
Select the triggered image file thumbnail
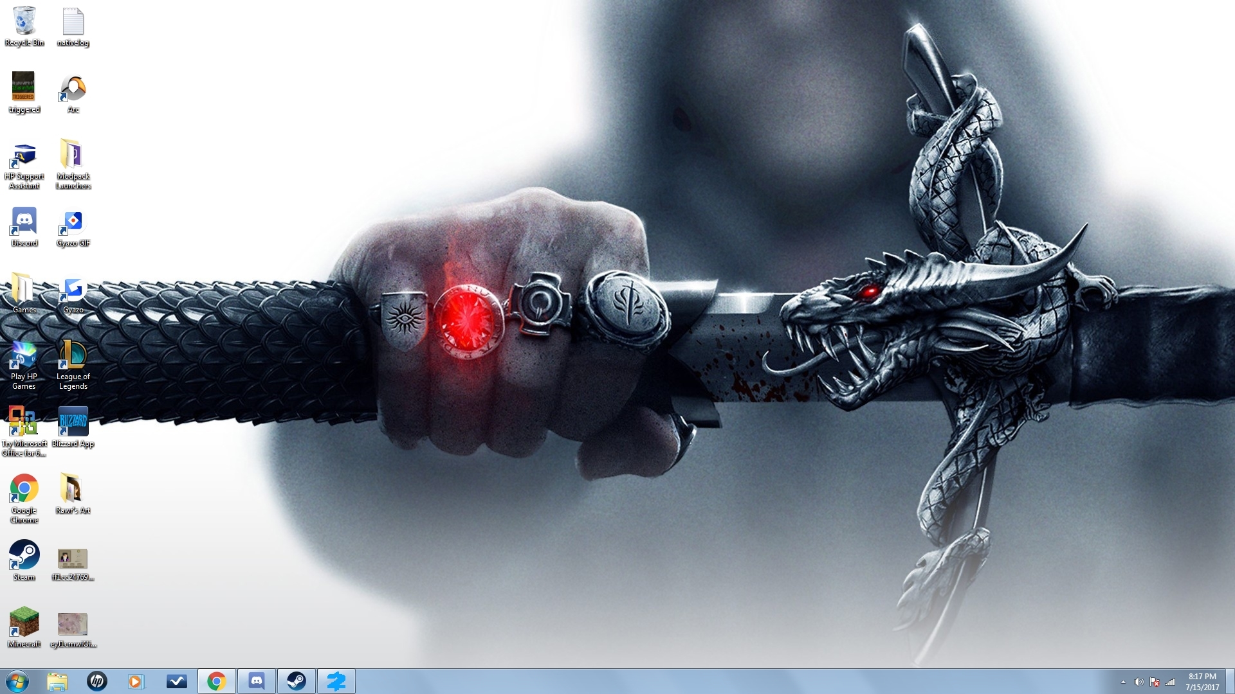(x=24, y=86)
